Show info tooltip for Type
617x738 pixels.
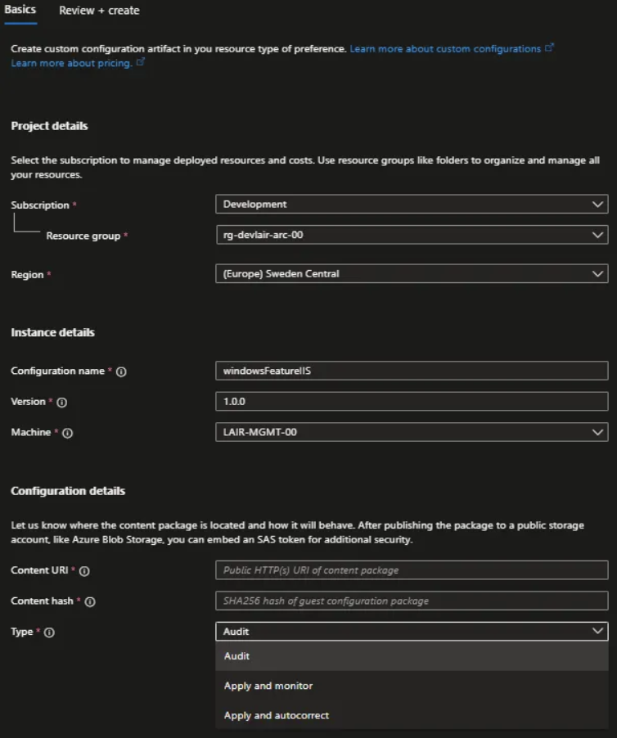[x=49, y=632]
